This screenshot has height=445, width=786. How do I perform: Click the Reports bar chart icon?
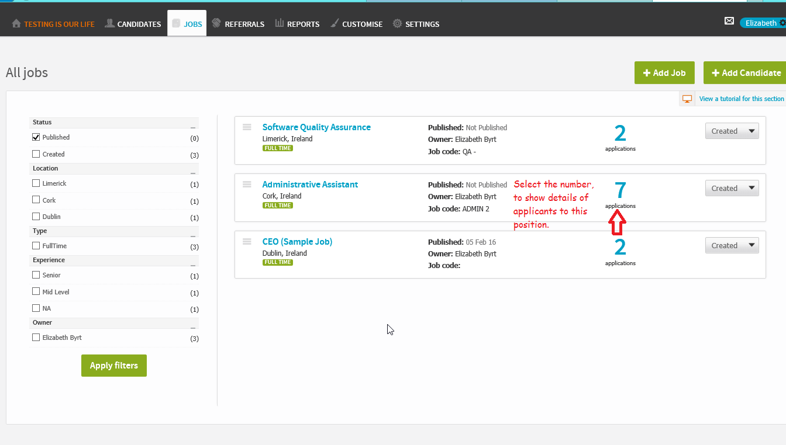click(280, 23)
